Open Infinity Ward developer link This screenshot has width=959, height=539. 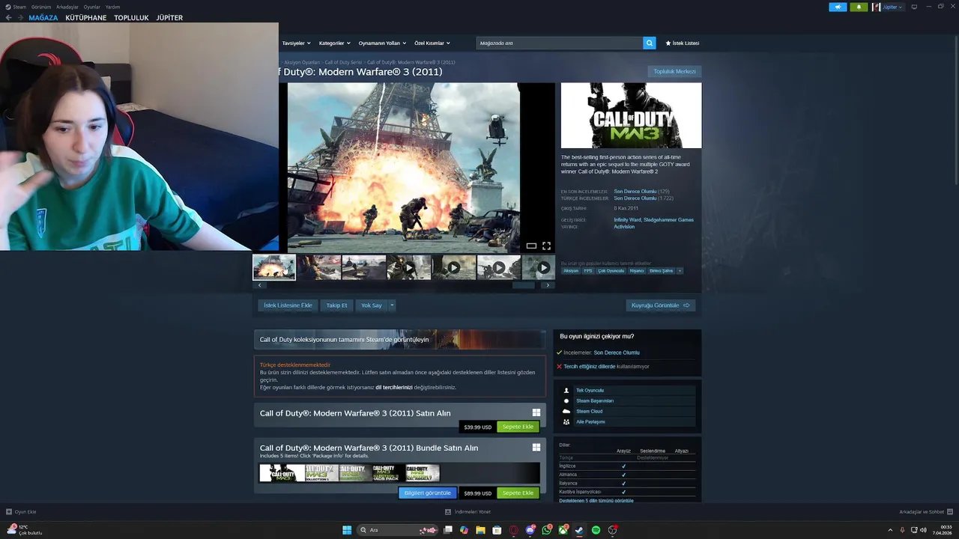(627, 220)
